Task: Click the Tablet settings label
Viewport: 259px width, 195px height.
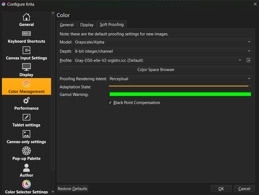Action: click(26, 125)
